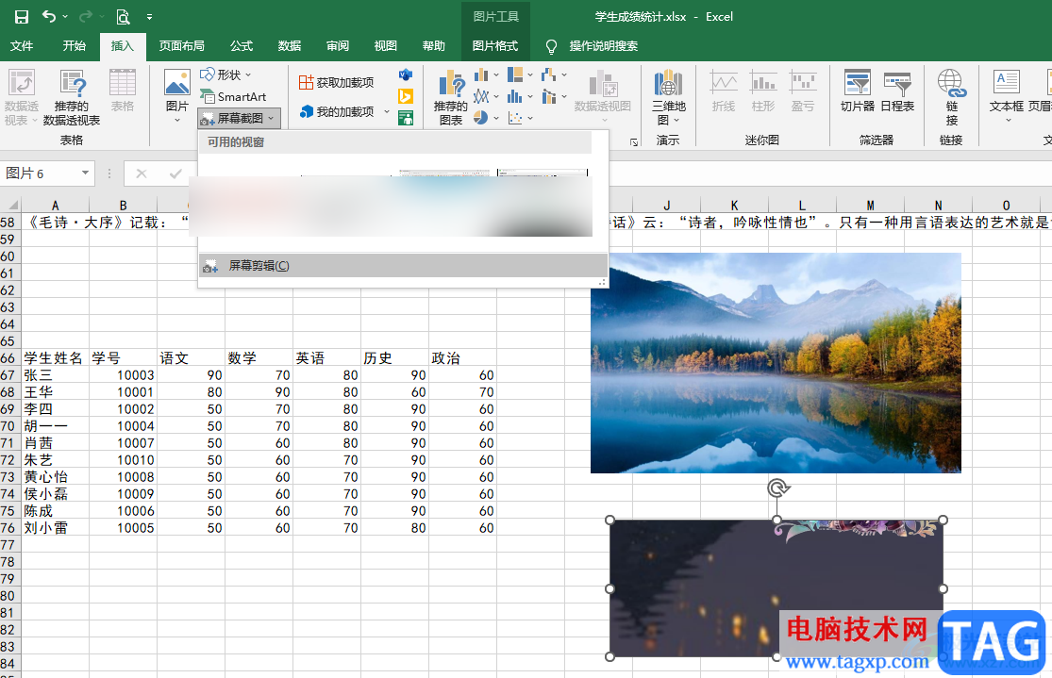Viewport: 1052px width, 678px height.
Task: Click the Name Box showing 图片 6
Action: [x=41, y=173]
